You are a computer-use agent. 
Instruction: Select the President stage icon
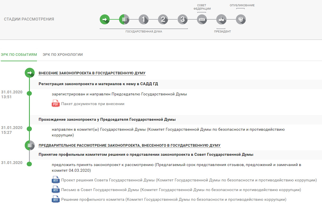click(221, 19)
